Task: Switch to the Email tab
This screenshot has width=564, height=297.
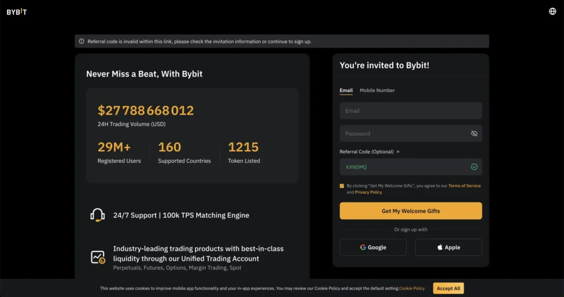Action: coord(346,91)
